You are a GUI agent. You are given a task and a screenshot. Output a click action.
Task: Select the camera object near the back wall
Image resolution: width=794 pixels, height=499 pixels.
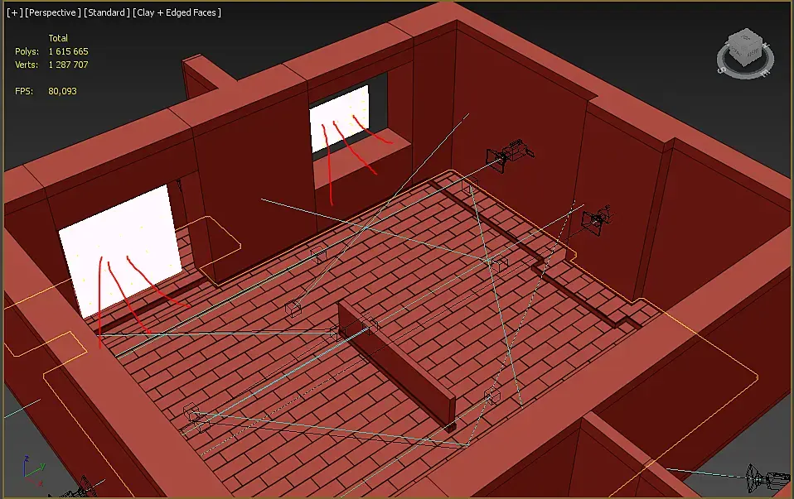(509, 155)
